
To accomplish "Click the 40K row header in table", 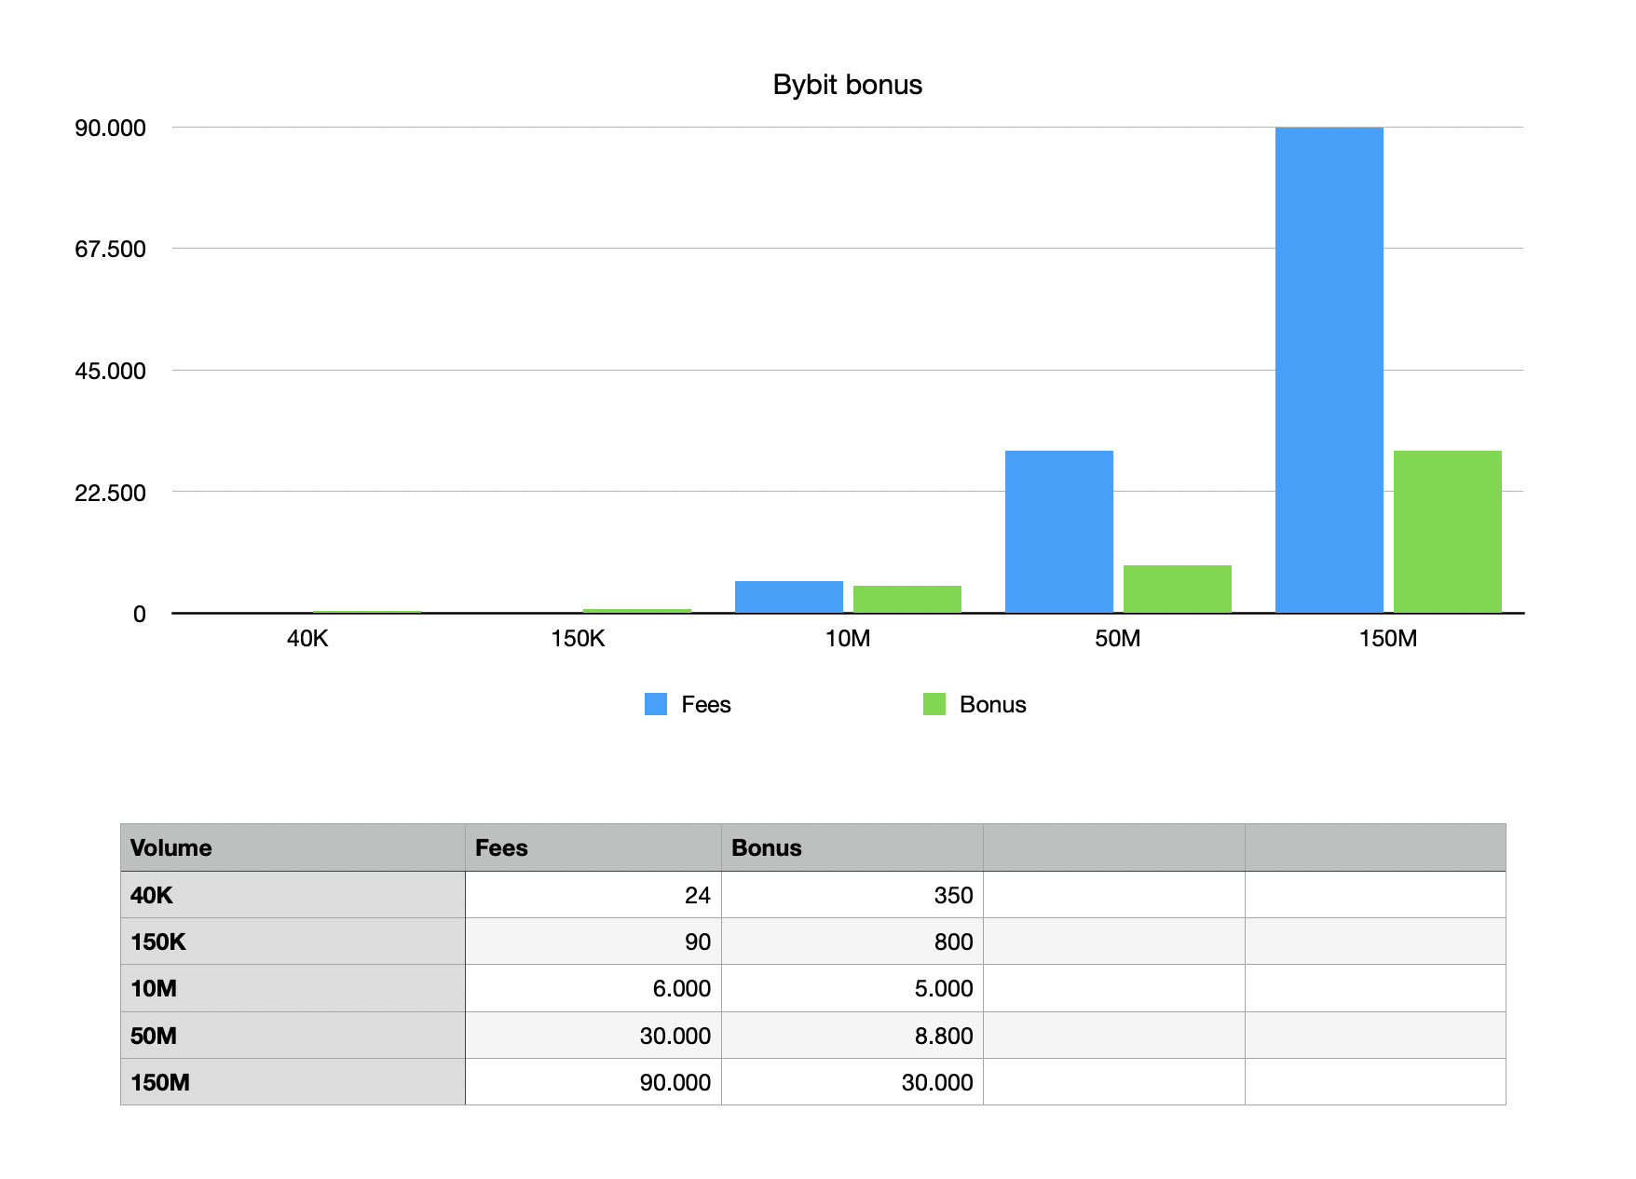I will (x=293, y=895).
